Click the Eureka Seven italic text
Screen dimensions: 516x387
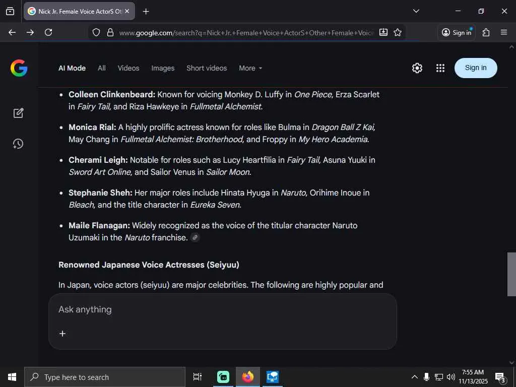pyautogui.click(x=216, y=205)
